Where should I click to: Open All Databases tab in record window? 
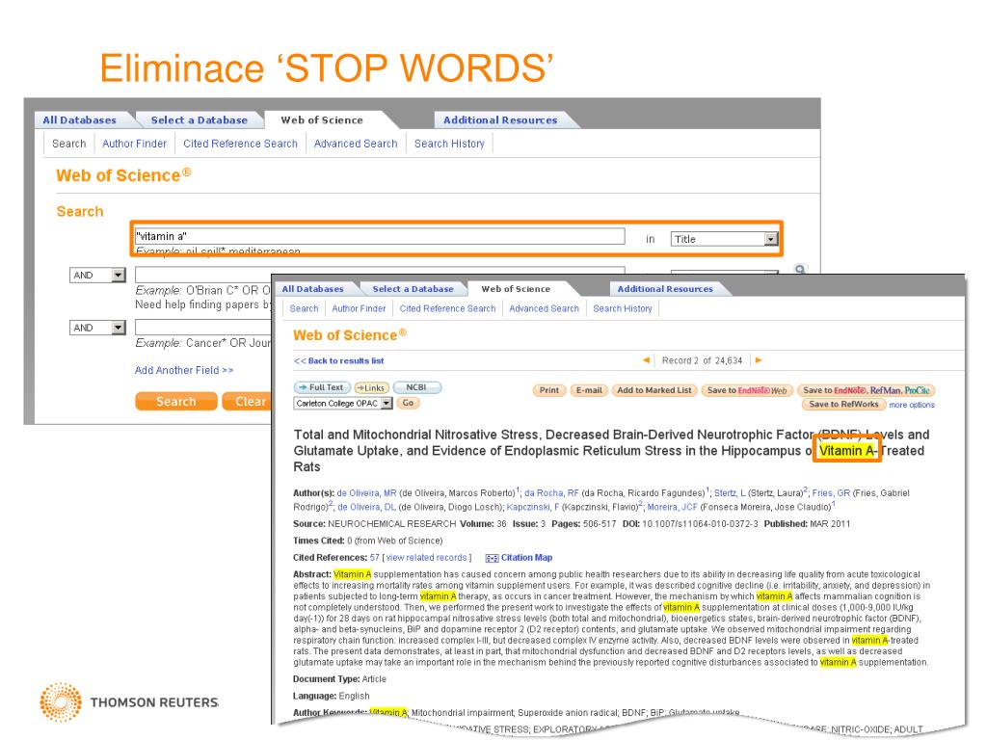click(313, 289)
